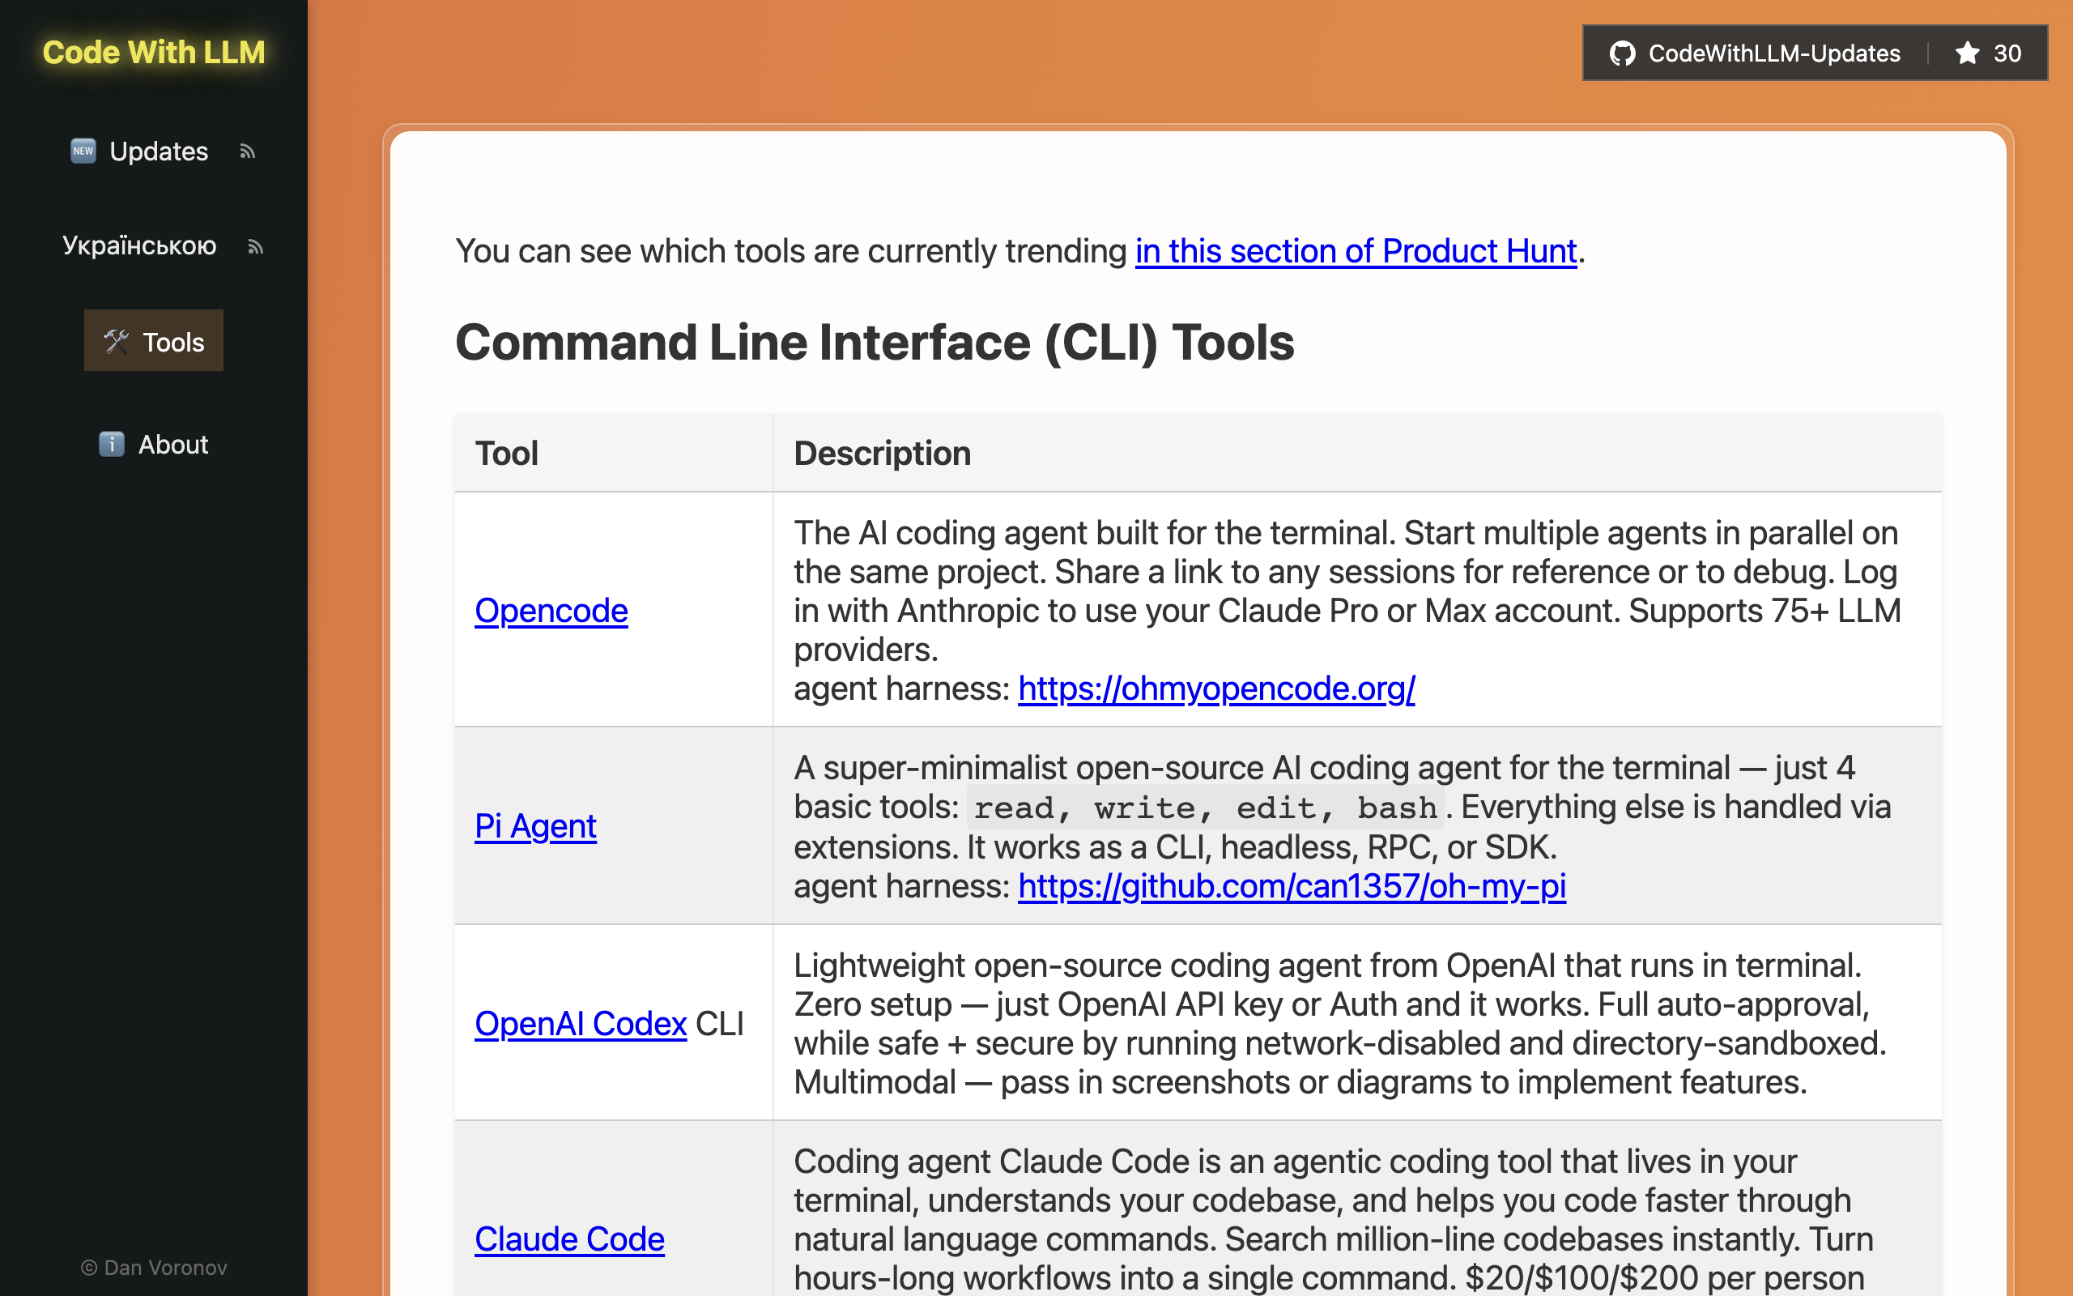Click the OpenAI Codex link
The height and width of the screenshot is (1296, 2073).
[580, 1023]
